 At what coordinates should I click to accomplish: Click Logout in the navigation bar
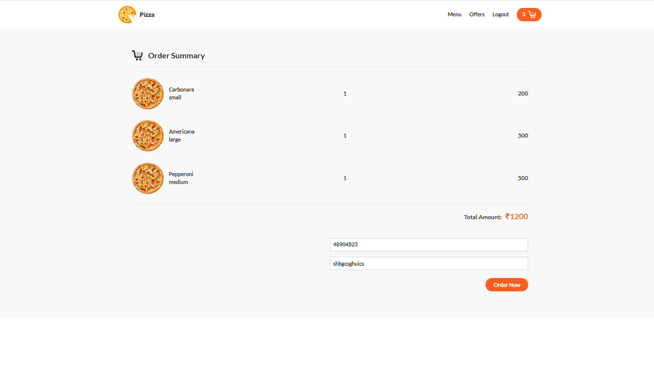(500, 14)
